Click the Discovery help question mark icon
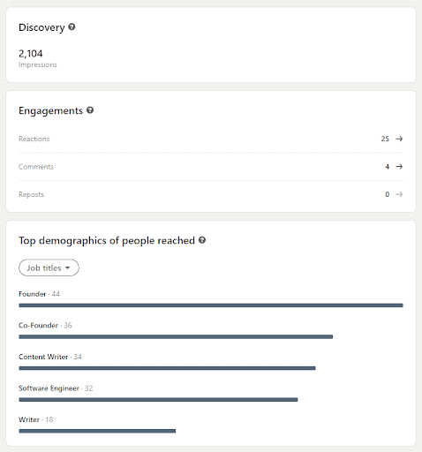422x452 pixels. [72, 27]
